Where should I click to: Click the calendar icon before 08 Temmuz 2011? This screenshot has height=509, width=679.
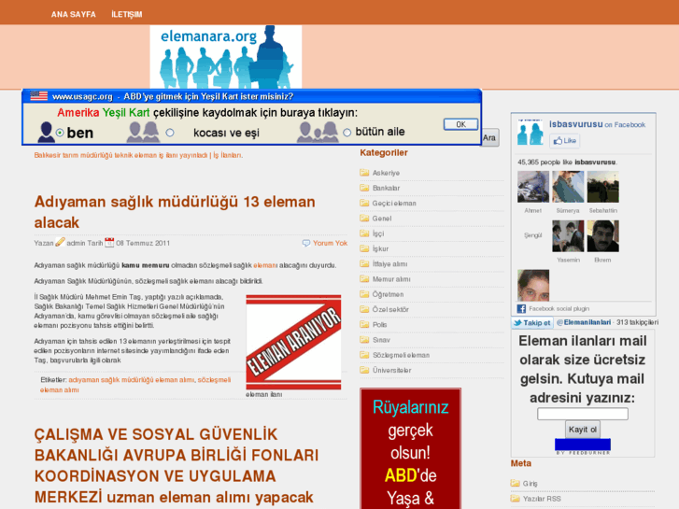coord(109,242)
